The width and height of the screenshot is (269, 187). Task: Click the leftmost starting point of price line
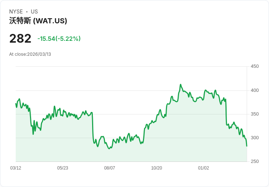click(x=16, y=104)
